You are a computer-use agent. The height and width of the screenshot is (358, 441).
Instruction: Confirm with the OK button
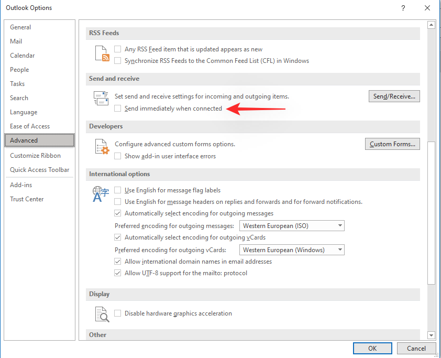(x=372, y=349)
